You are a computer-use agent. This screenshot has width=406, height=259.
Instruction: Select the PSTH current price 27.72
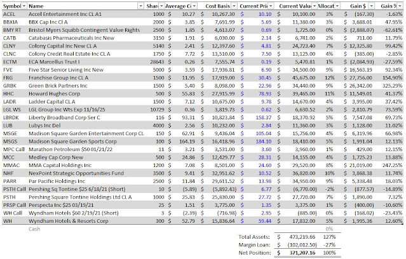pos(265,197)
